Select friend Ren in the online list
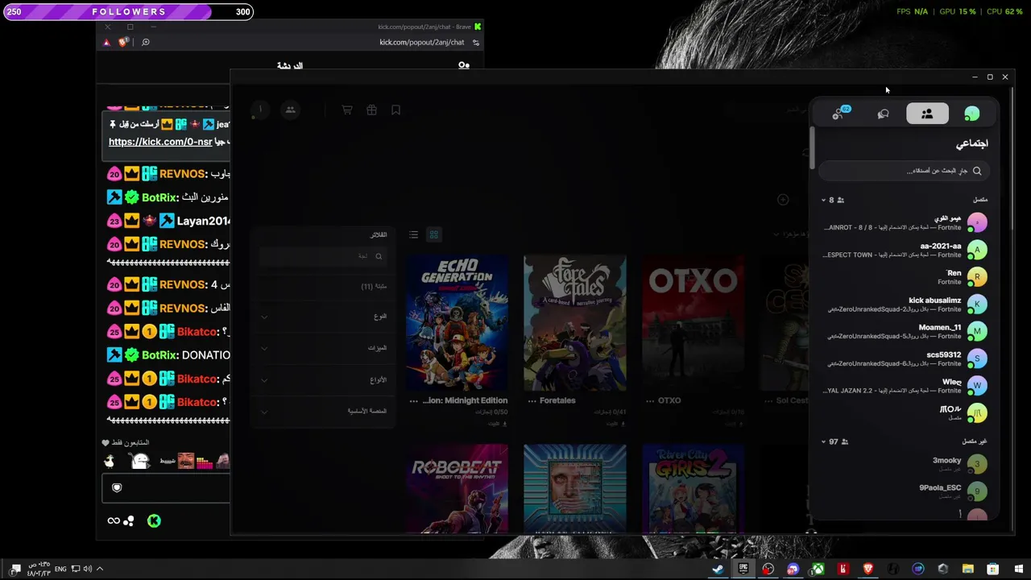The width and height of the screenshot is (1031, 580). (x=904, y=277)
